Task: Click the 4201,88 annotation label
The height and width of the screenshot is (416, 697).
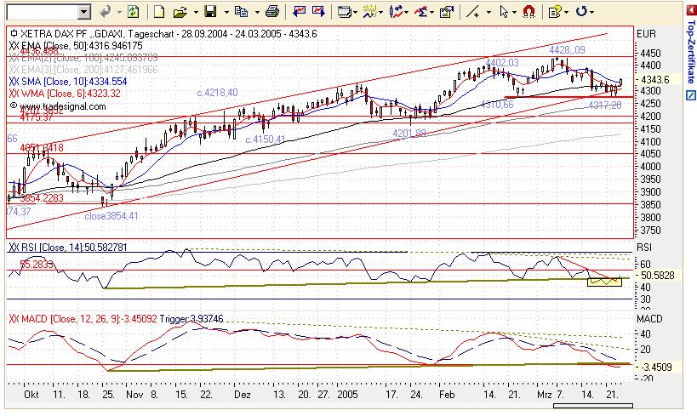Action: (x=409, y=133)
